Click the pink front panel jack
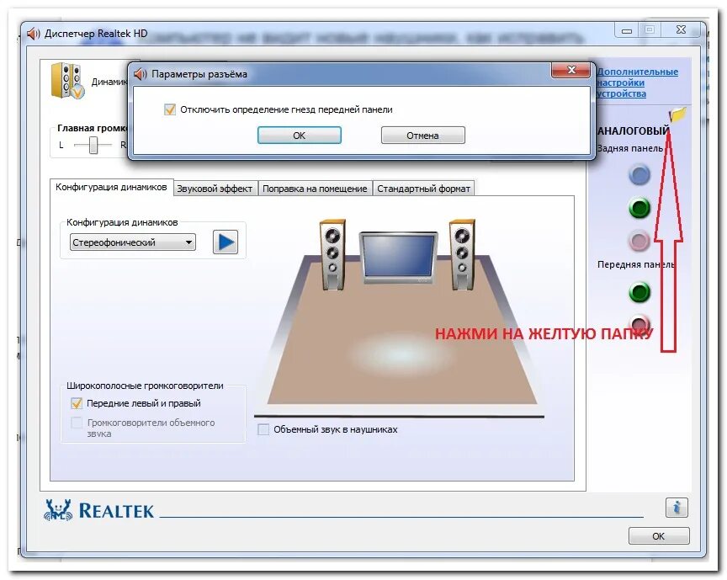Image resolution: width=727 pixels, height=580 pixels. (x=639, y=323)
